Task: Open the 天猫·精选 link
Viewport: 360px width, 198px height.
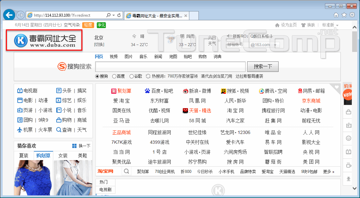Action: [197, 110]
